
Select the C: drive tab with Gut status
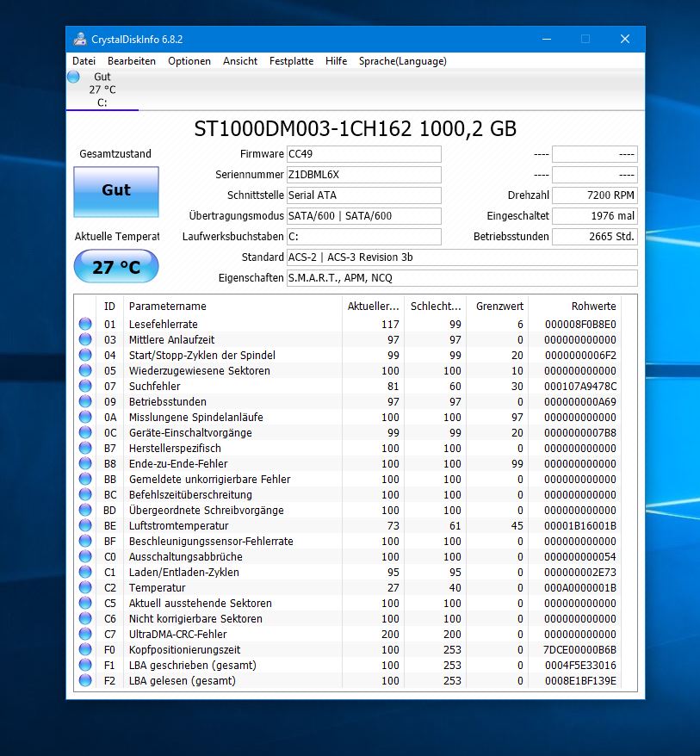coord(102,90)
